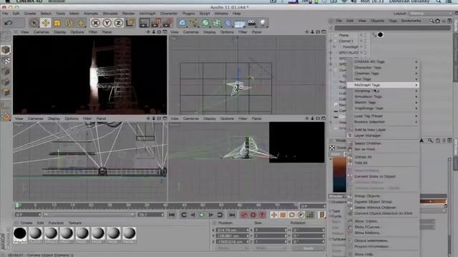Open the array modeling objects icon

(217, 23)
